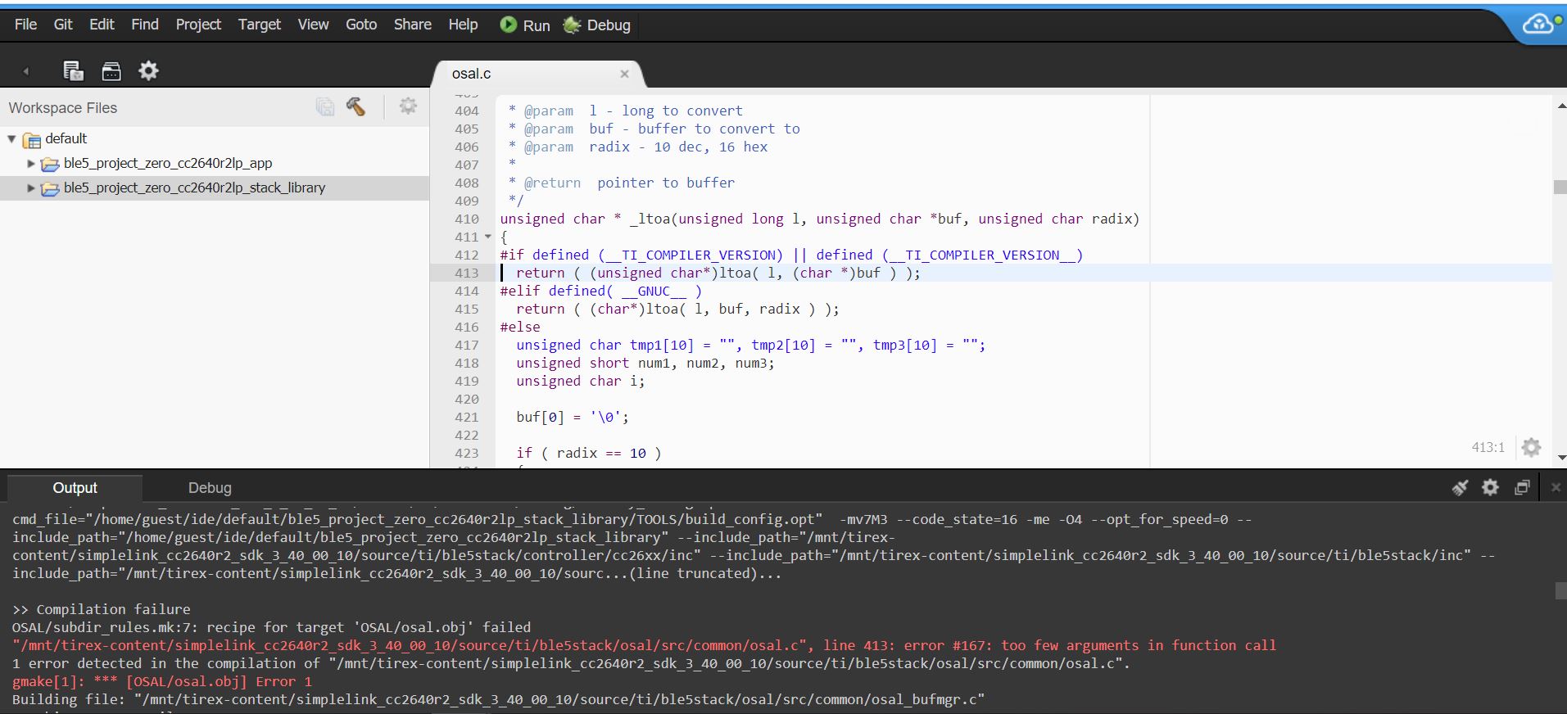Click the editor scrollbar down arrow
Image resolution: width=1567 pixels, height=714 pixels.
[x=1560, y=459]
